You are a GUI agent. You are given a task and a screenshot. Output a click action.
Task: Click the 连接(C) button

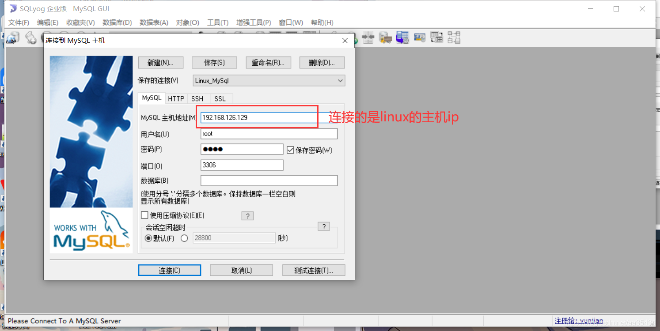point(170,271)
